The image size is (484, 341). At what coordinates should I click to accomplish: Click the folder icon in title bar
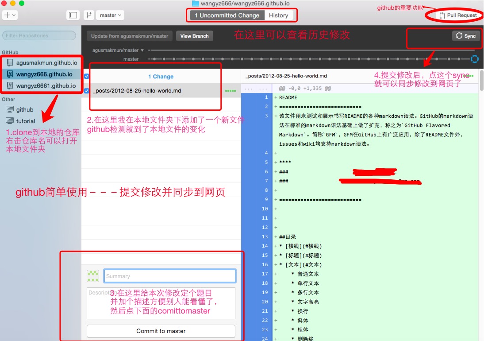(196, 4)
